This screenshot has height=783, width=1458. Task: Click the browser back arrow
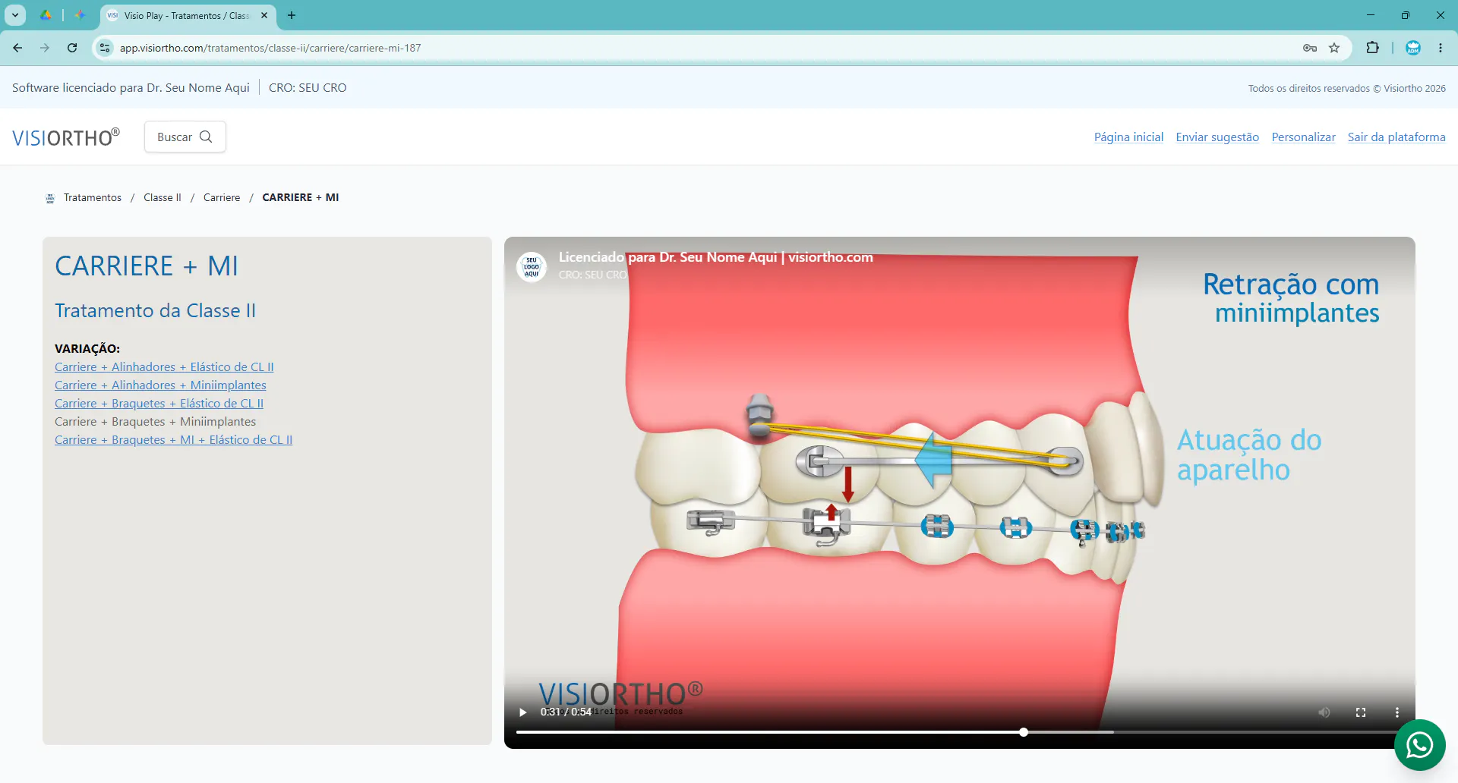17,48
